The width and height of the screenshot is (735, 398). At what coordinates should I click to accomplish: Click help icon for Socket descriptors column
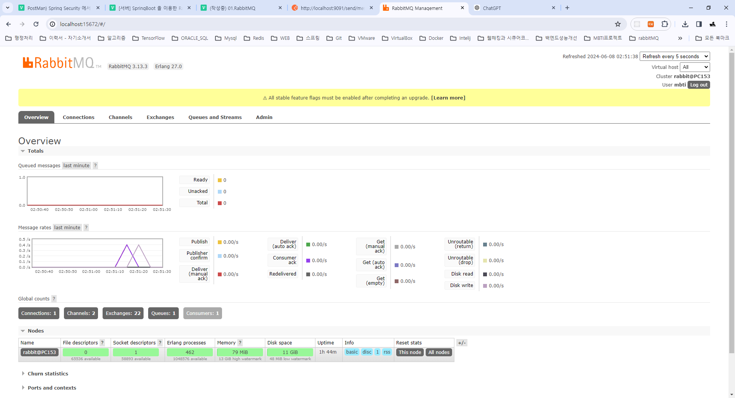pyautogui.click(x=160, y=343)
